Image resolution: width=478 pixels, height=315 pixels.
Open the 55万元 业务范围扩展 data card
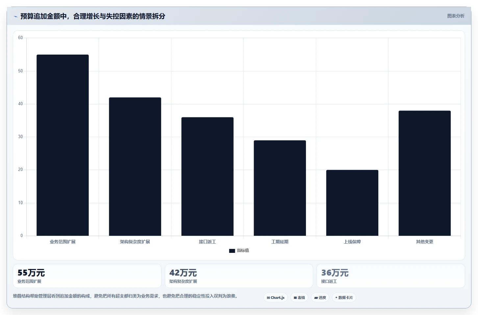87,276
